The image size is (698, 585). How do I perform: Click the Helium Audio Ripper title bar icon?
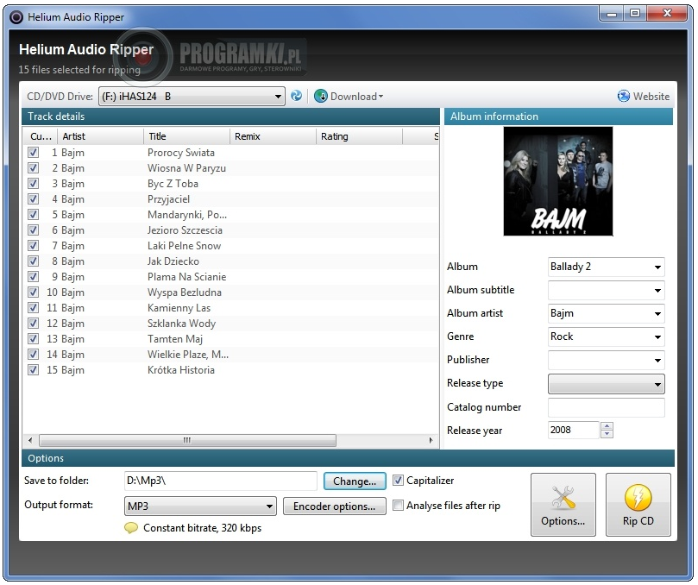pos(16,17)
